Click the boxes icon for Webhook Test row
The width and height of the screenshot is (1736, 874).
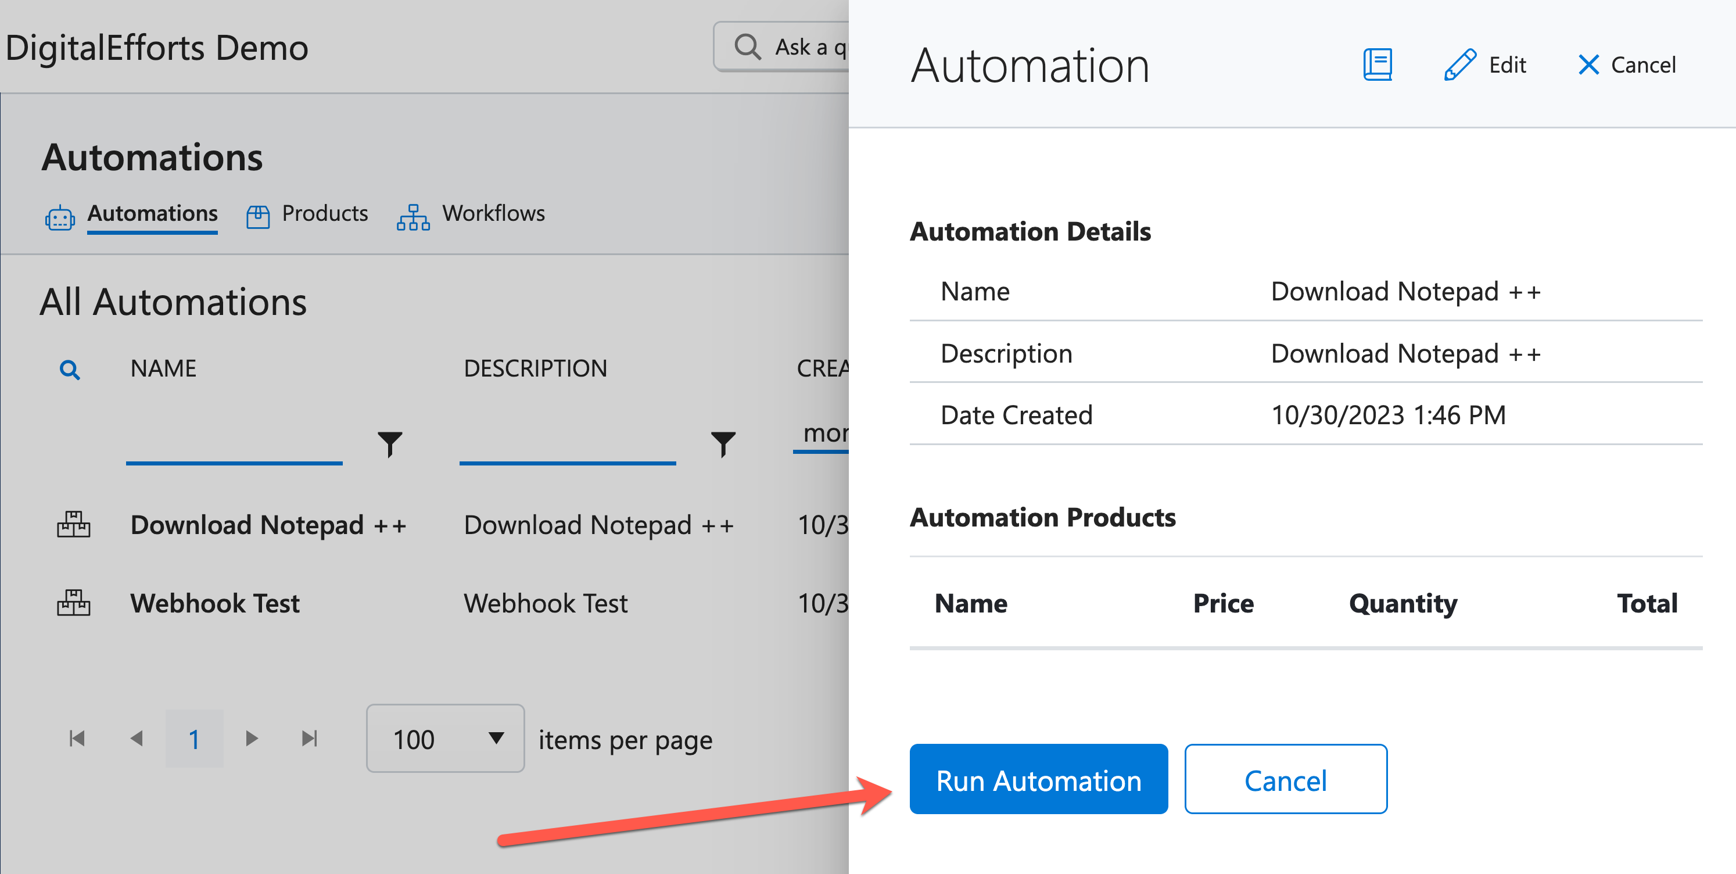(73, 603)
